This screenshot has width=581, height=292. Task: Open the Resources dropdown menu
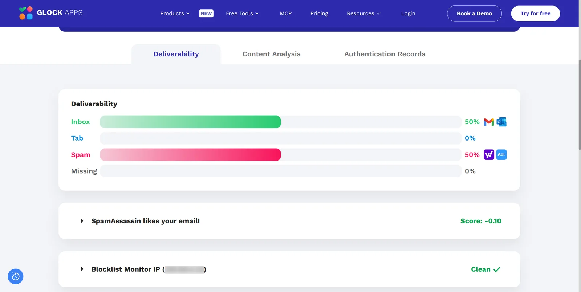click(x=363, y=13)
